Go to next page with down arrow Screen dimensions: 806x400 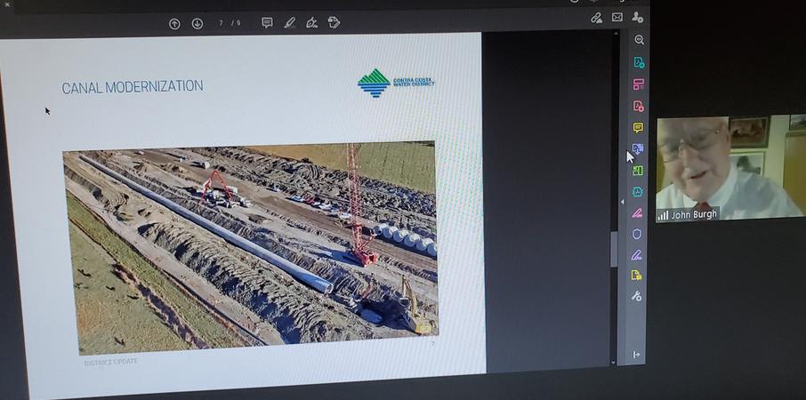point(197,24)
